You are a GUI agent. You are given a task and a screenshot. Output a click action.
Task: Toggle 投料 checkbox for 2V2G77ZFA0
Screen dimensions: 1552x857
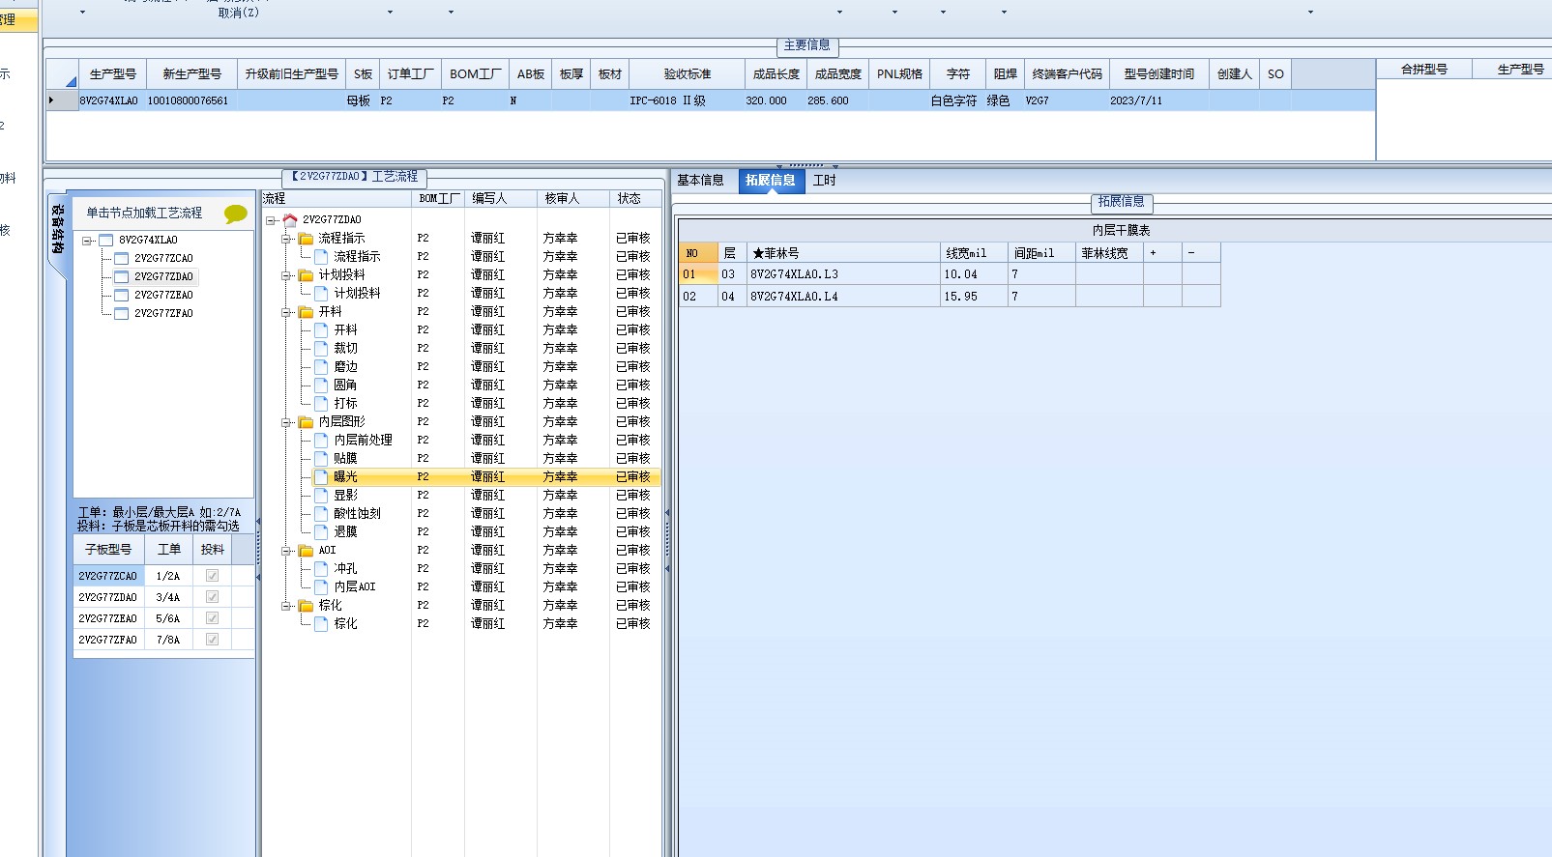tap(213, 640)
